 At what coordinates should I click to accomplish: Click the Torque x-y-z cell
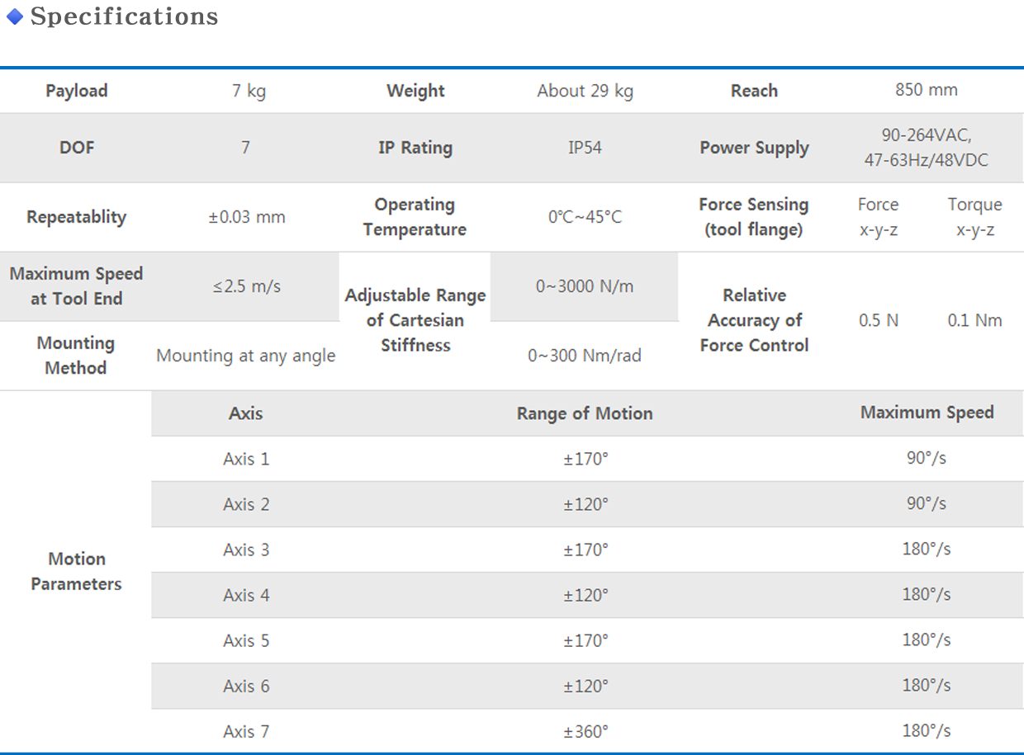[975, 217]
